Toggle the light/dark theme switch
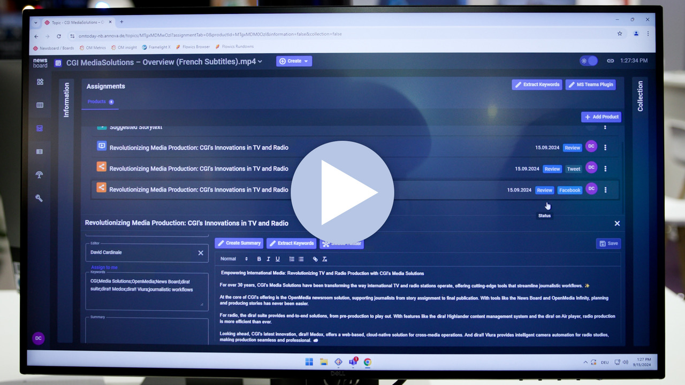Image resolution: width=685 pixels, height=385 pixels. coord(589,61)
